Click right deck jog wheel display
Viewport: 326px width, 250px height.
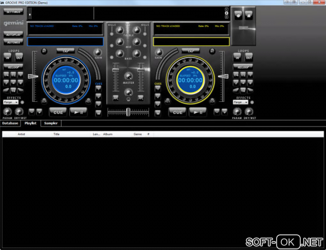click(x=190, y=80)
